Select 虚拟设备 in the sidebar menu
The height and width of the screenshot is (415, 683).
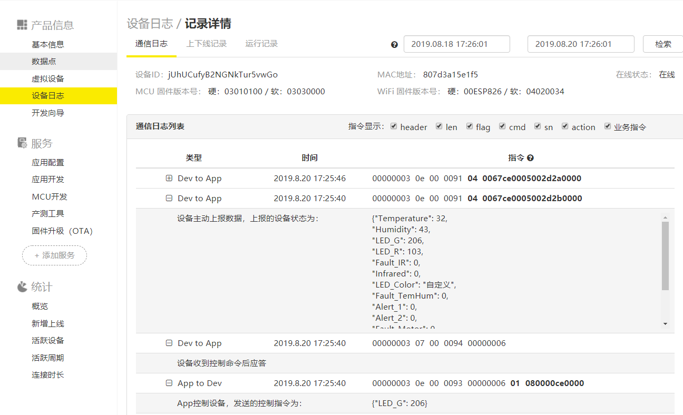click(47, 78)
